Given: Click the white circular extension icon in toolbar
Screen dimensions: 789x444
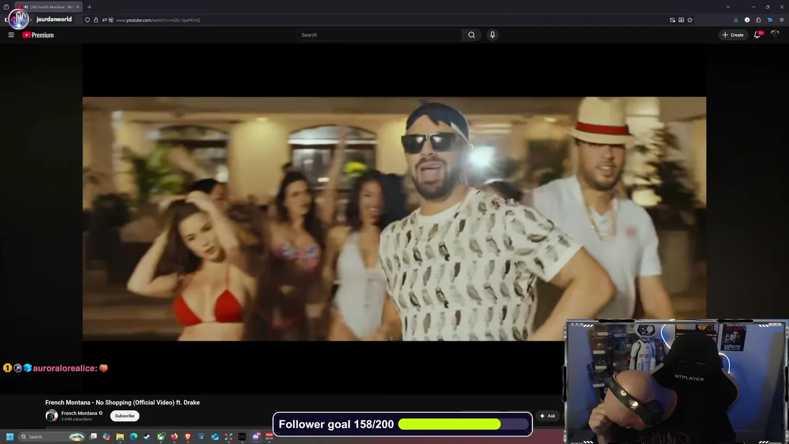Looking at the screenshot, I should 747,20.
